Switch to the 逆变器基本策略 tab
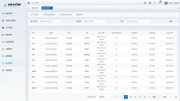Image resolution: width=180 pixels, height=101 pixels. [66, 15]
